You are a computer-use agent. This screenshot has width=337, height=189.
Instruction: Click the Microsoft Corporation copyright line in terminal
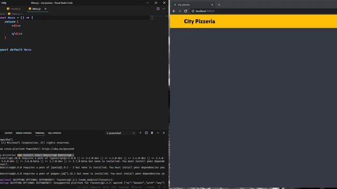tap(35, 143)
